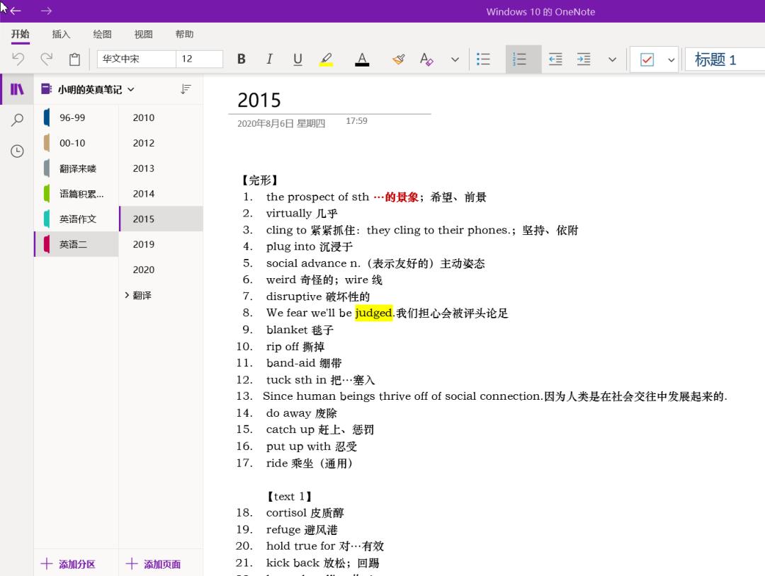Viewport: 765px width, 576px height.
Task: Pick the font color swatch
Action: (362, 59)
